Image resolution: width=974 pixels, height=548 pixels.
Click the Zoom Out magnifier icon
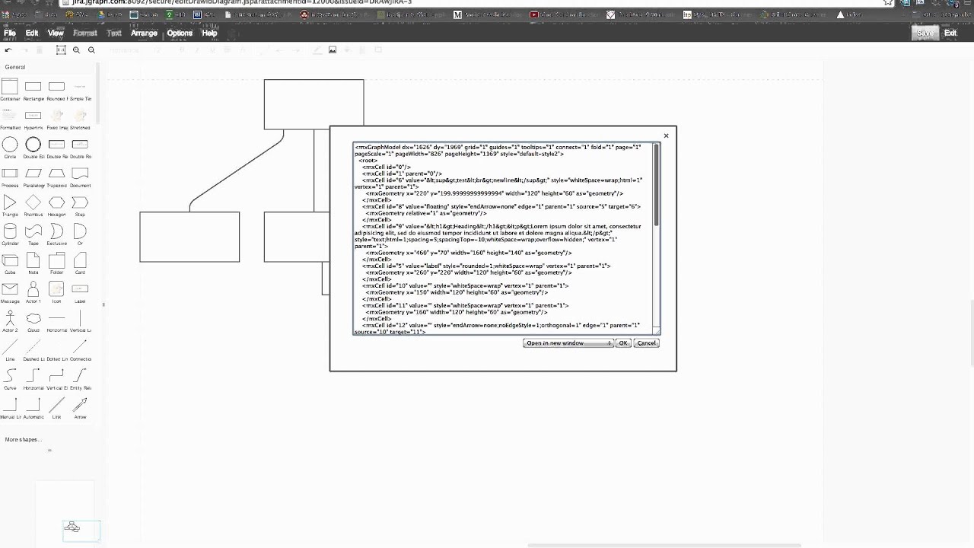point(91,50)
